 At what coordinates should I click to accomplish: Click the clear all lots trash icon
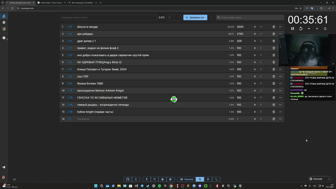[x=171, y=179]
